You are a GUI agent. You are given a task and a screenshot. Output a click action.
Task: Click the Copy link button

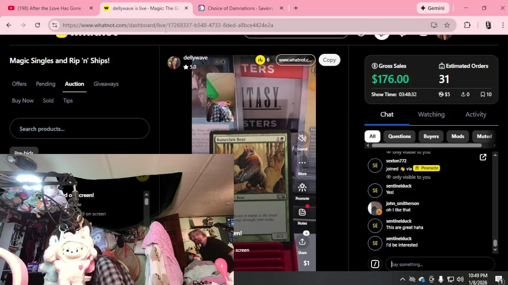(x=329, y=60)
